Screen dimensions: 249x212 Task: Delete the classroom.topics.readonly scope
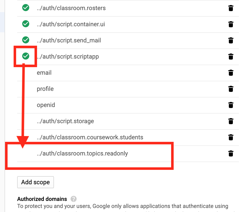coord(231,153)
